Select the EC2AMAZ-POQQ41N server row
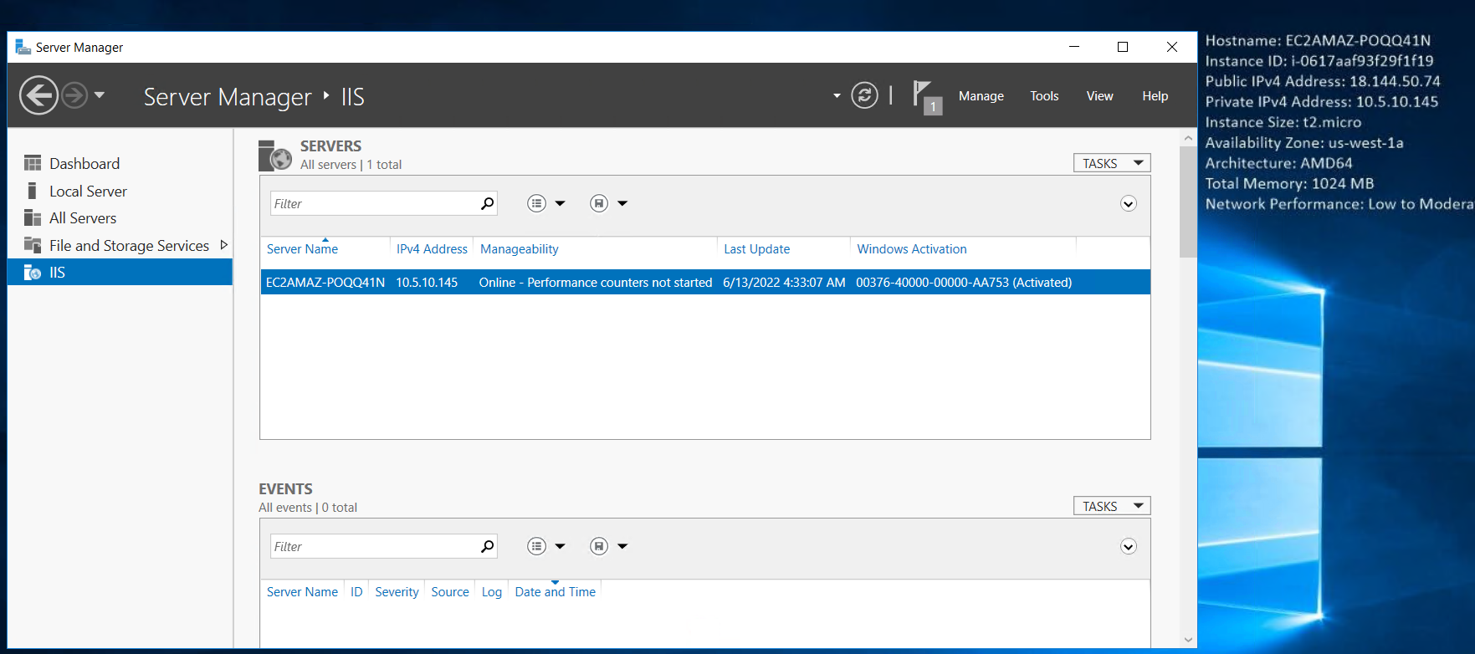The height and width of the screenshot is (654, 1475). (705, 282)
